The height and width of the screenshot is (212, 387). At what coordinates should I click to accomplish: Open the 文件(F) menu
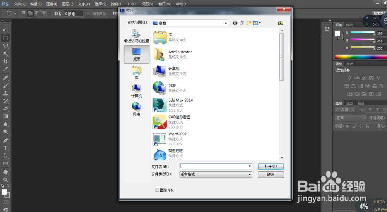pos(19,4)
